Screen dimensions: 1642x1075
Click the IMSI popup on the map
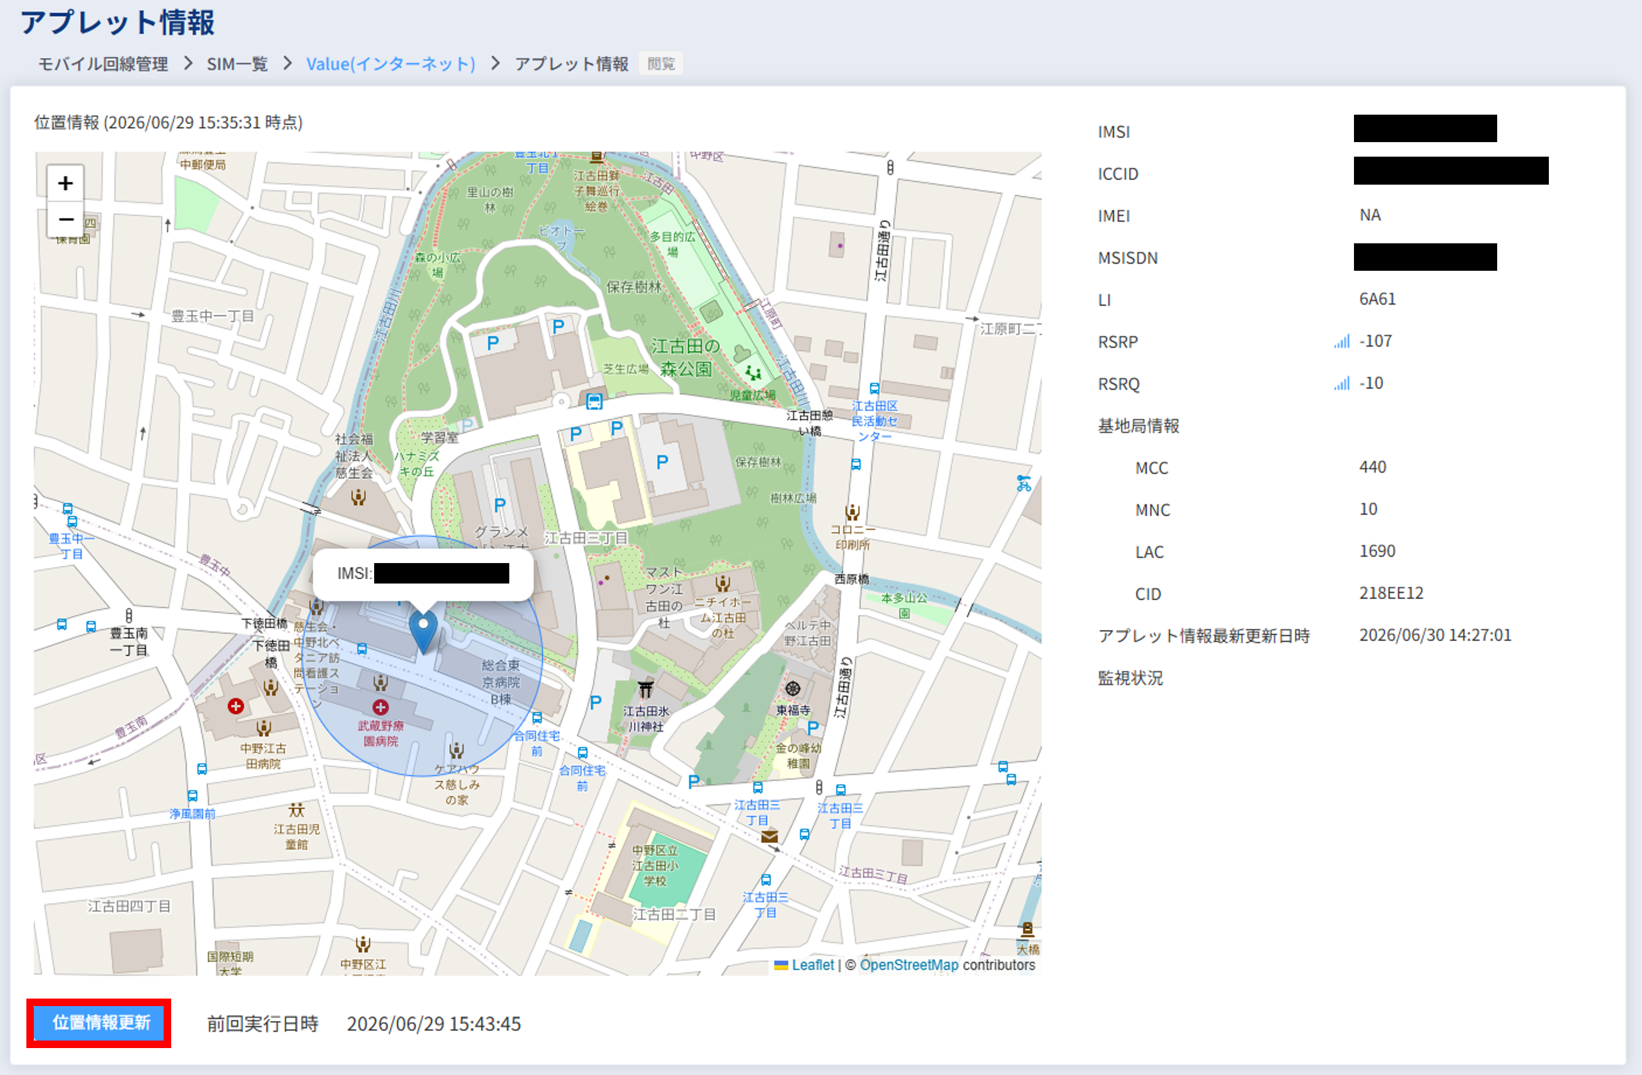(x=423, y=573)
